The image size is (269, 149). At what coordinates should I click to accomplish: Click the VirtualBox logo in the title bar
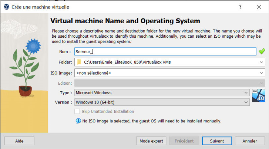[6, 7]
